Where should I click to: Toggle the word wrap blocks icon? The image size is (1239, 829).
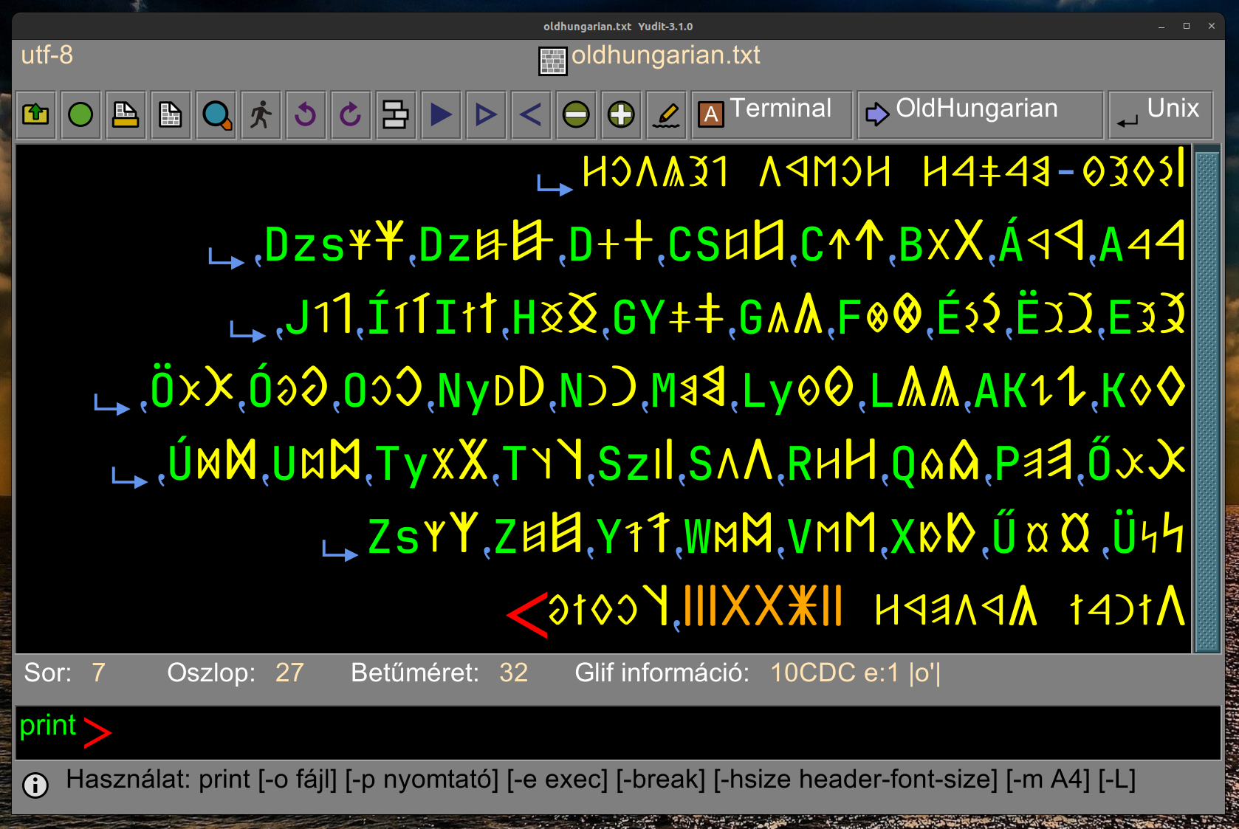pyautogui.click(x=396, y=115)
